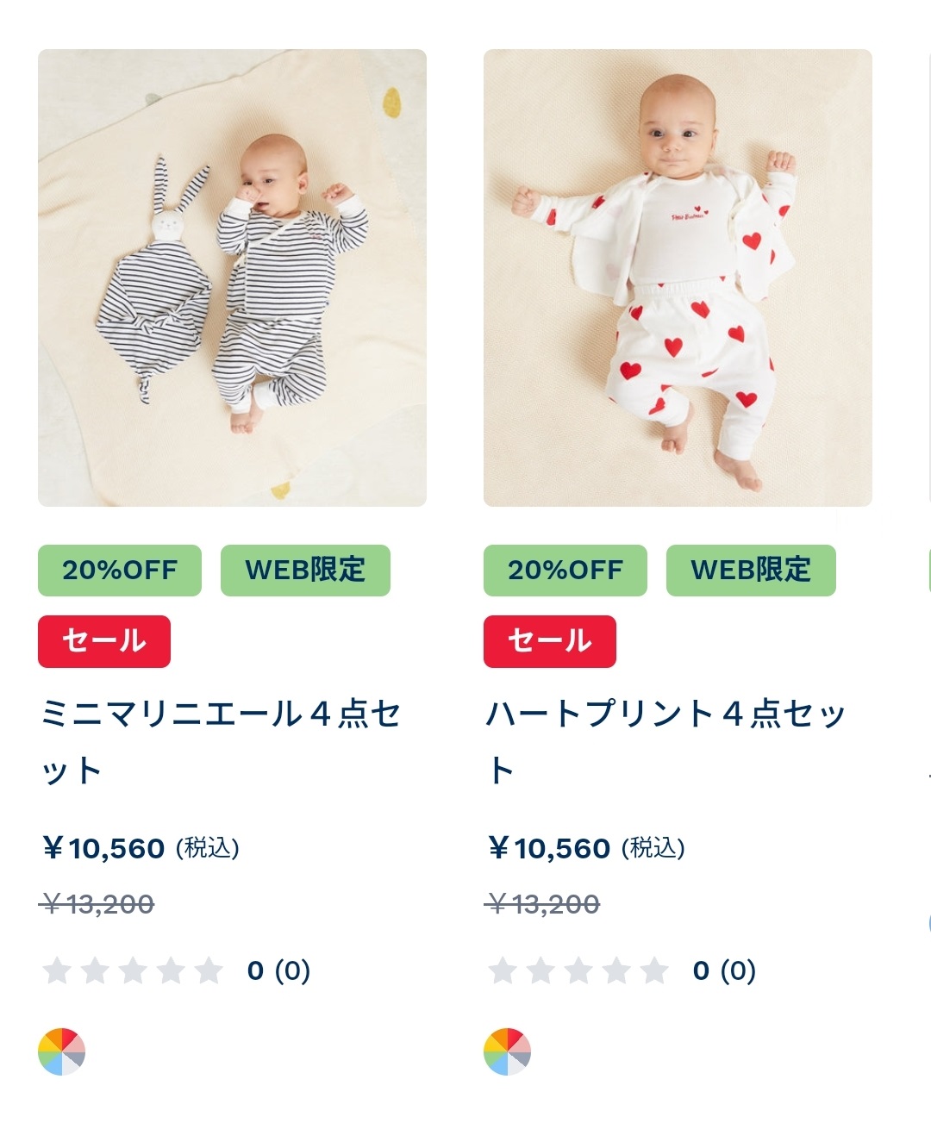Open the multicolor swatch under ハートプリント set
Image resolution: width=931 pixels, height=1123 pixels.
click(507, 1051)
